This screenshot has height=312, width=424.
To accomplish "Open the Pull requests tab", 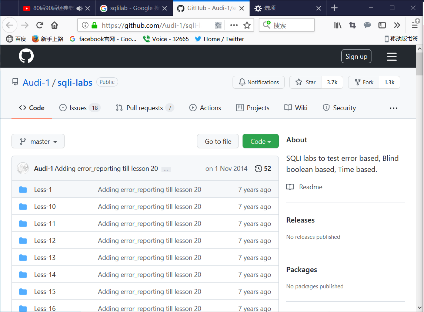I will pyautogui.click(x=145, y=108).
